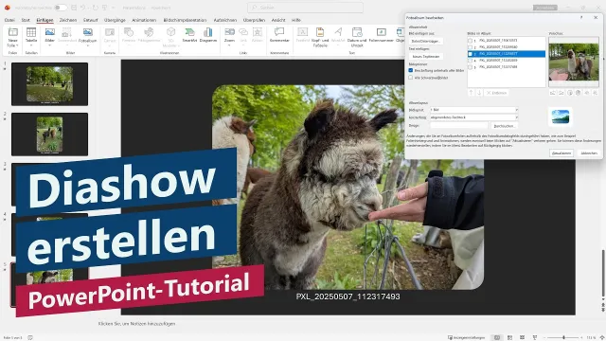Viewport: 606px width, 341px height.
Task: Insert Foliennummer
Action: click(x=381, y=32)
